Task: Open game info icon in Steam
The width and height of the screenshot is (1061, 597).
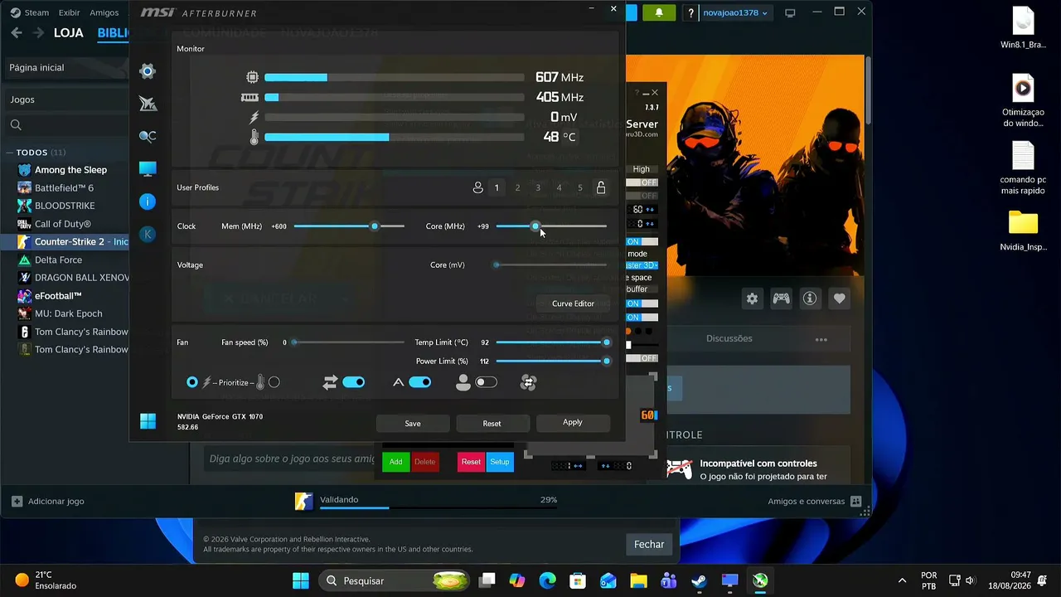Action: click(x=810, y=298)
